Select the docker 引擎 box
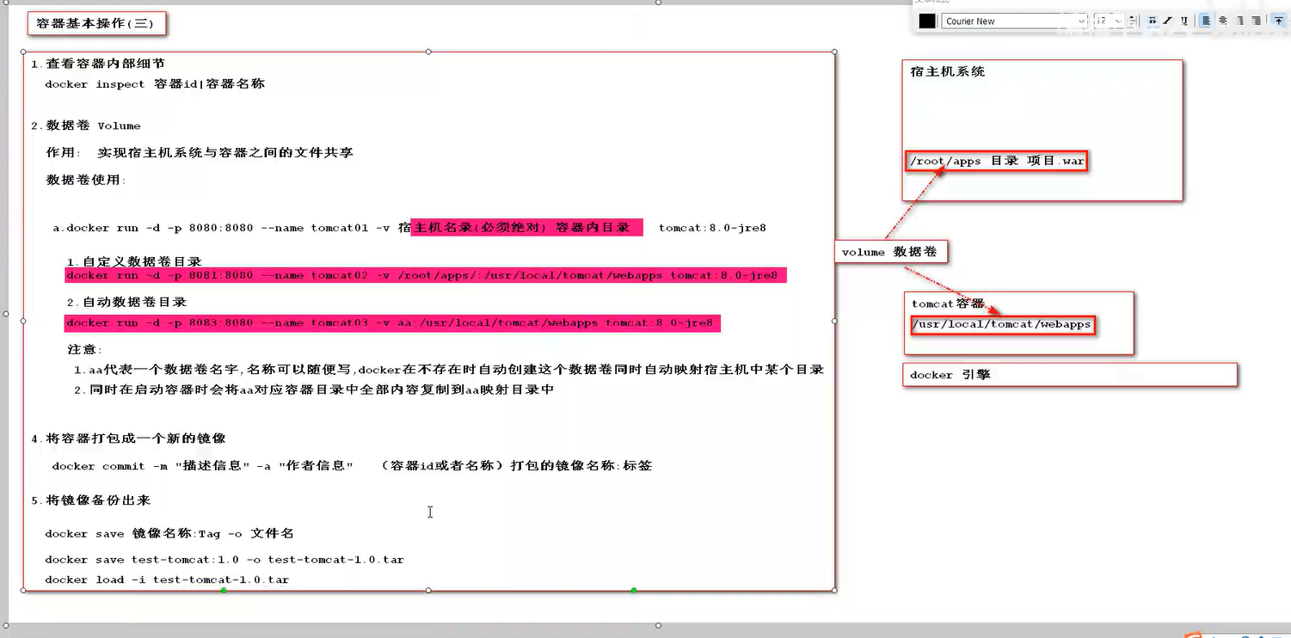1291x638 pixels. coord(1070,375)
